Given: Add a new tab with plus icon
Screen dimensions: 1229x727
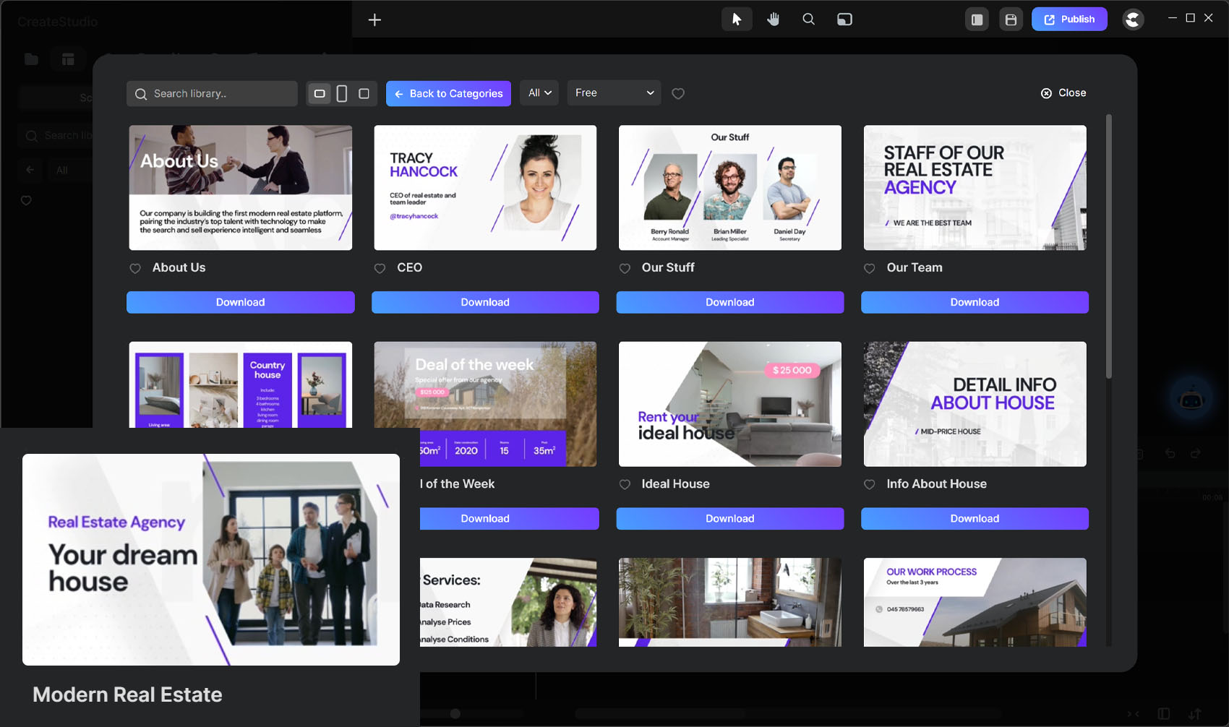Looking at the screenshot, I should (374, 20).
